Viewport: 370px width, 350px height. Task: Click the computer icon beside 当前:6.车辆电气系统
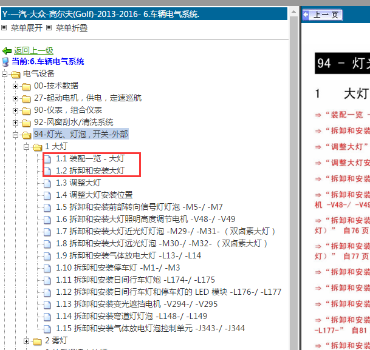tap(5, 62)
